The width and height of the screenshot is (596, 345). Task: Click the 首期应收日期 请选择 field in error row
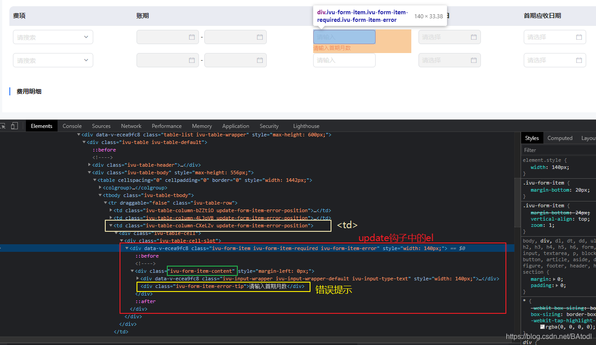point(555,37)
